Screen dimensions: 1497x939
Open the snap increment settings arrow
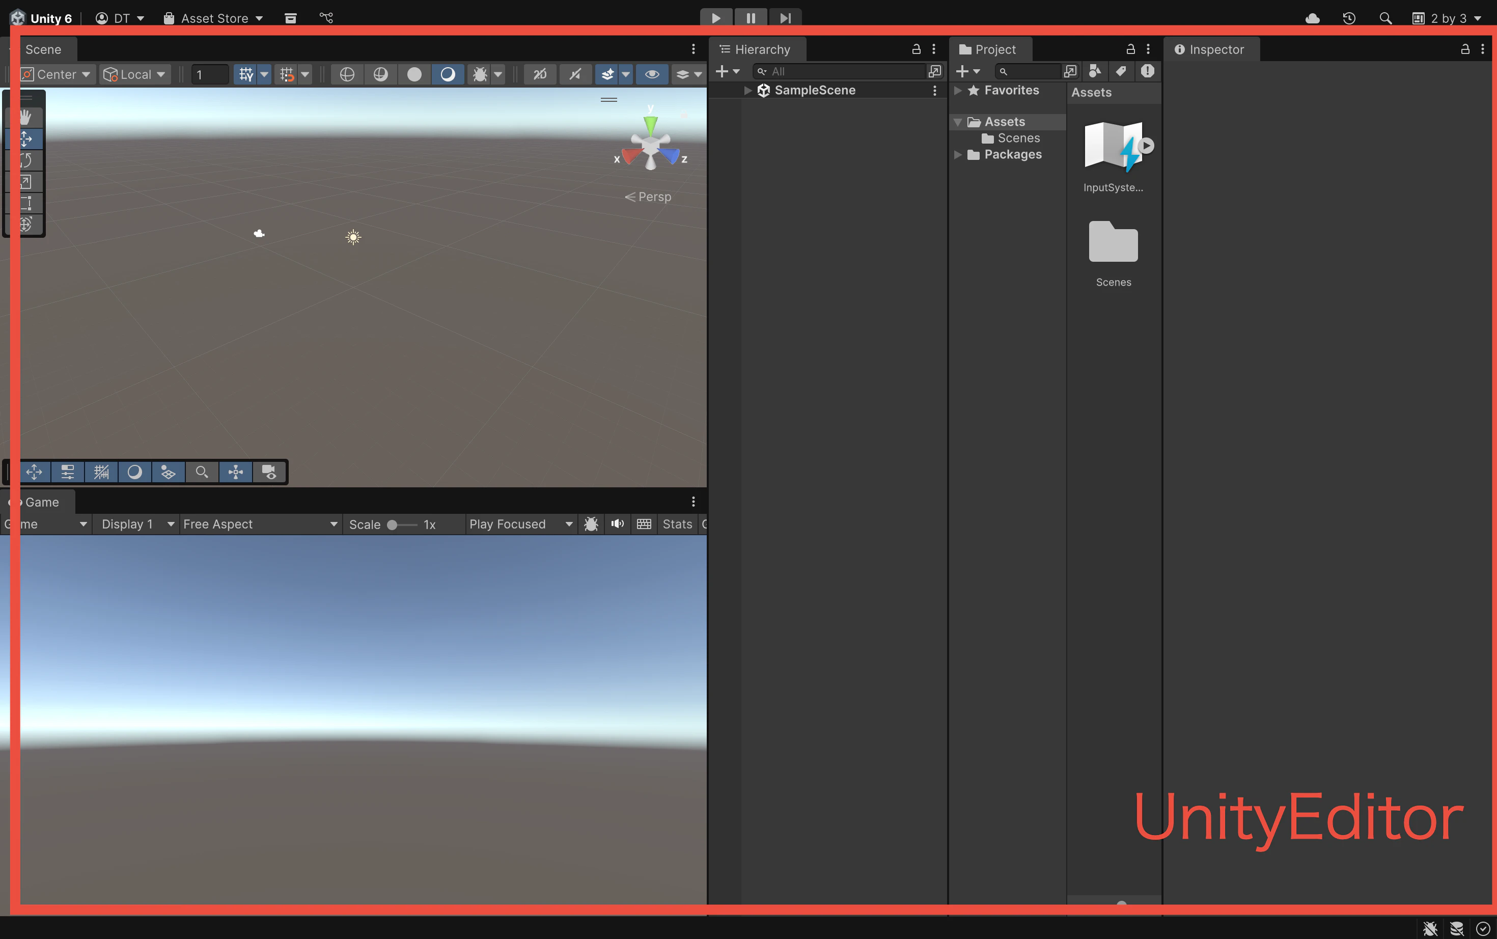(305, 74)
